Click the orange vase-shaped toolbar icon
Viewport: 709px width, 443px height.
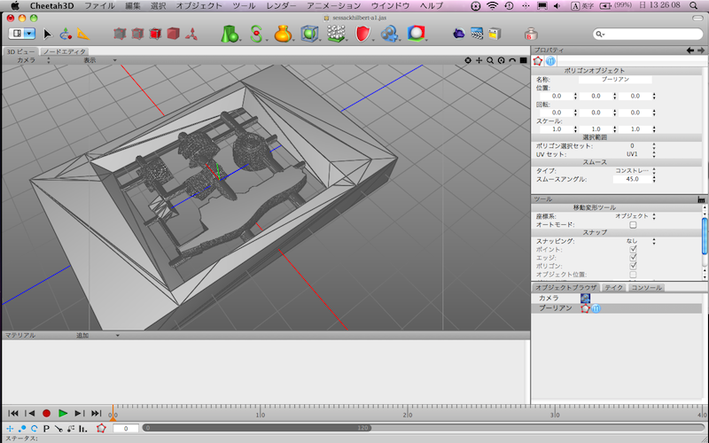283,34
